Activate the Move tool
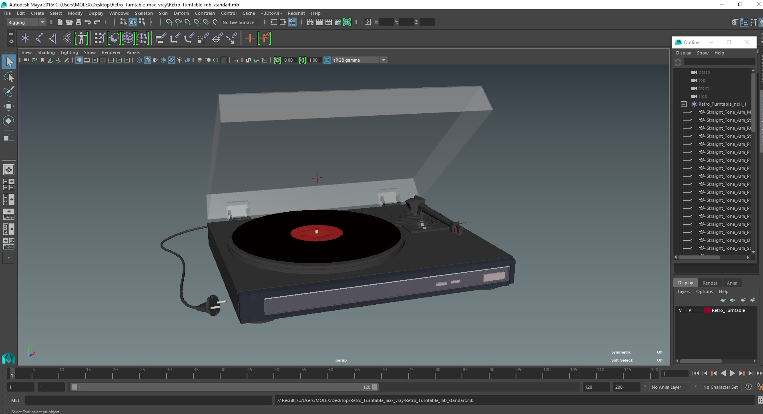The height and width of the screenshot is (414, 763). tap(9, 106)
